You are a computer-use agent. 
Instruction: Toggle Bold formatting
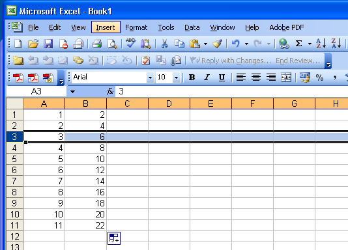192,77
